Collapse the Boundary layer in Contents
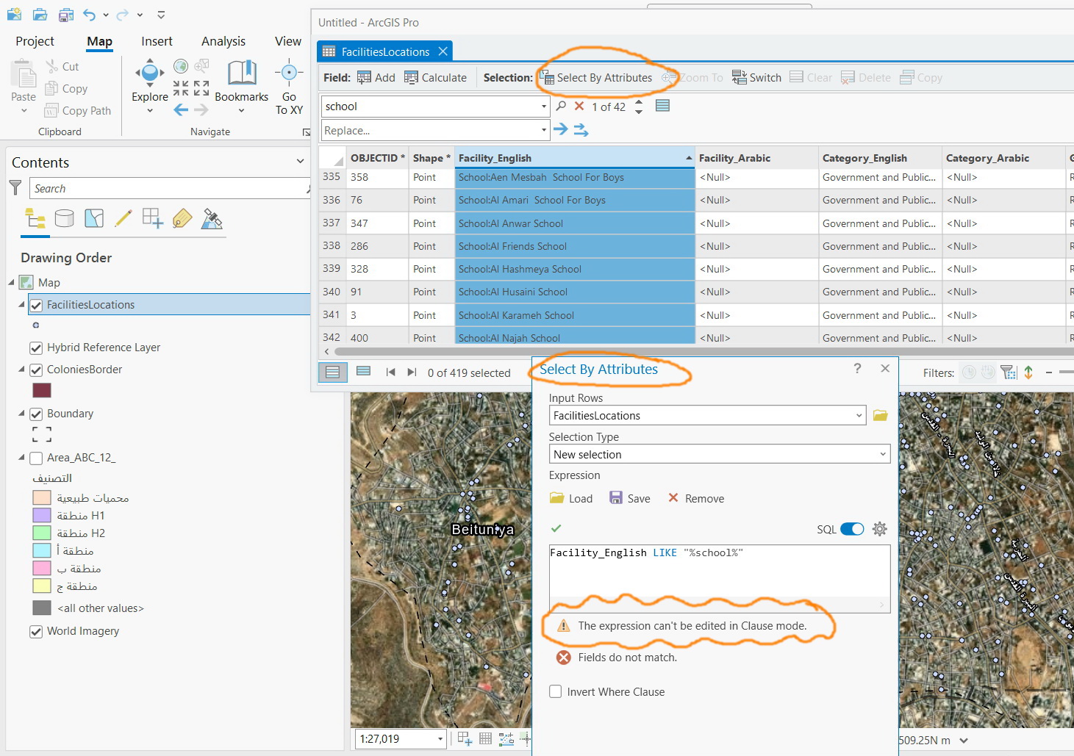 point(20,413)
